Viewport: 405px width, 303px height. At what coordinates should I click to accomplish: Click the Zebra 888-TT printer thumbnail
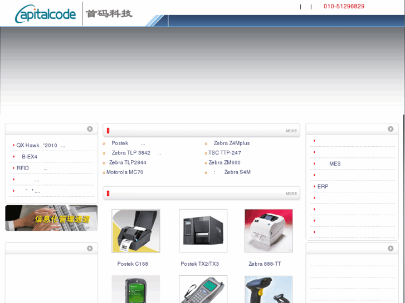click(x=269, y=231)
